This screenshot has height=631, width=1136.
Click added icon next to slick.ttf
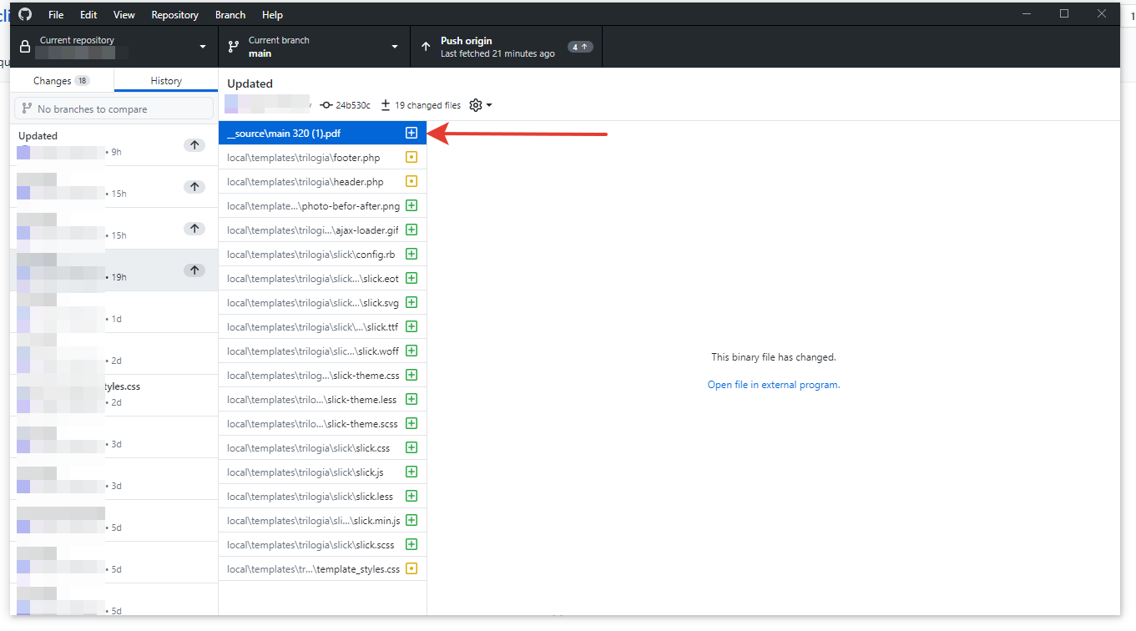pyautogui.click(x=411, y=326)
